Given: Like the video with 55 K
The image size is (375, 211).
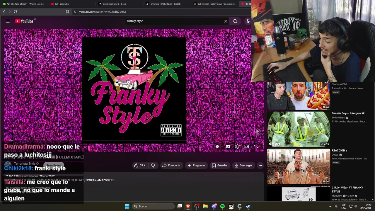Looking at the screenshot, I should (140, 165).
